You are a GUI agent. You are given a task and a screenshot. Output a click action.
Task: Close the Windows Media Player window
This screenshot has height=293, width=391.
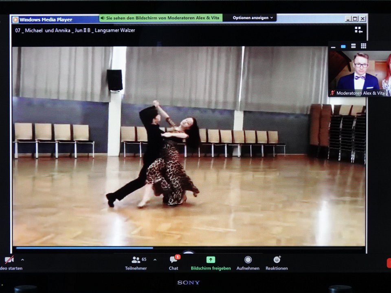coord(362,19)
